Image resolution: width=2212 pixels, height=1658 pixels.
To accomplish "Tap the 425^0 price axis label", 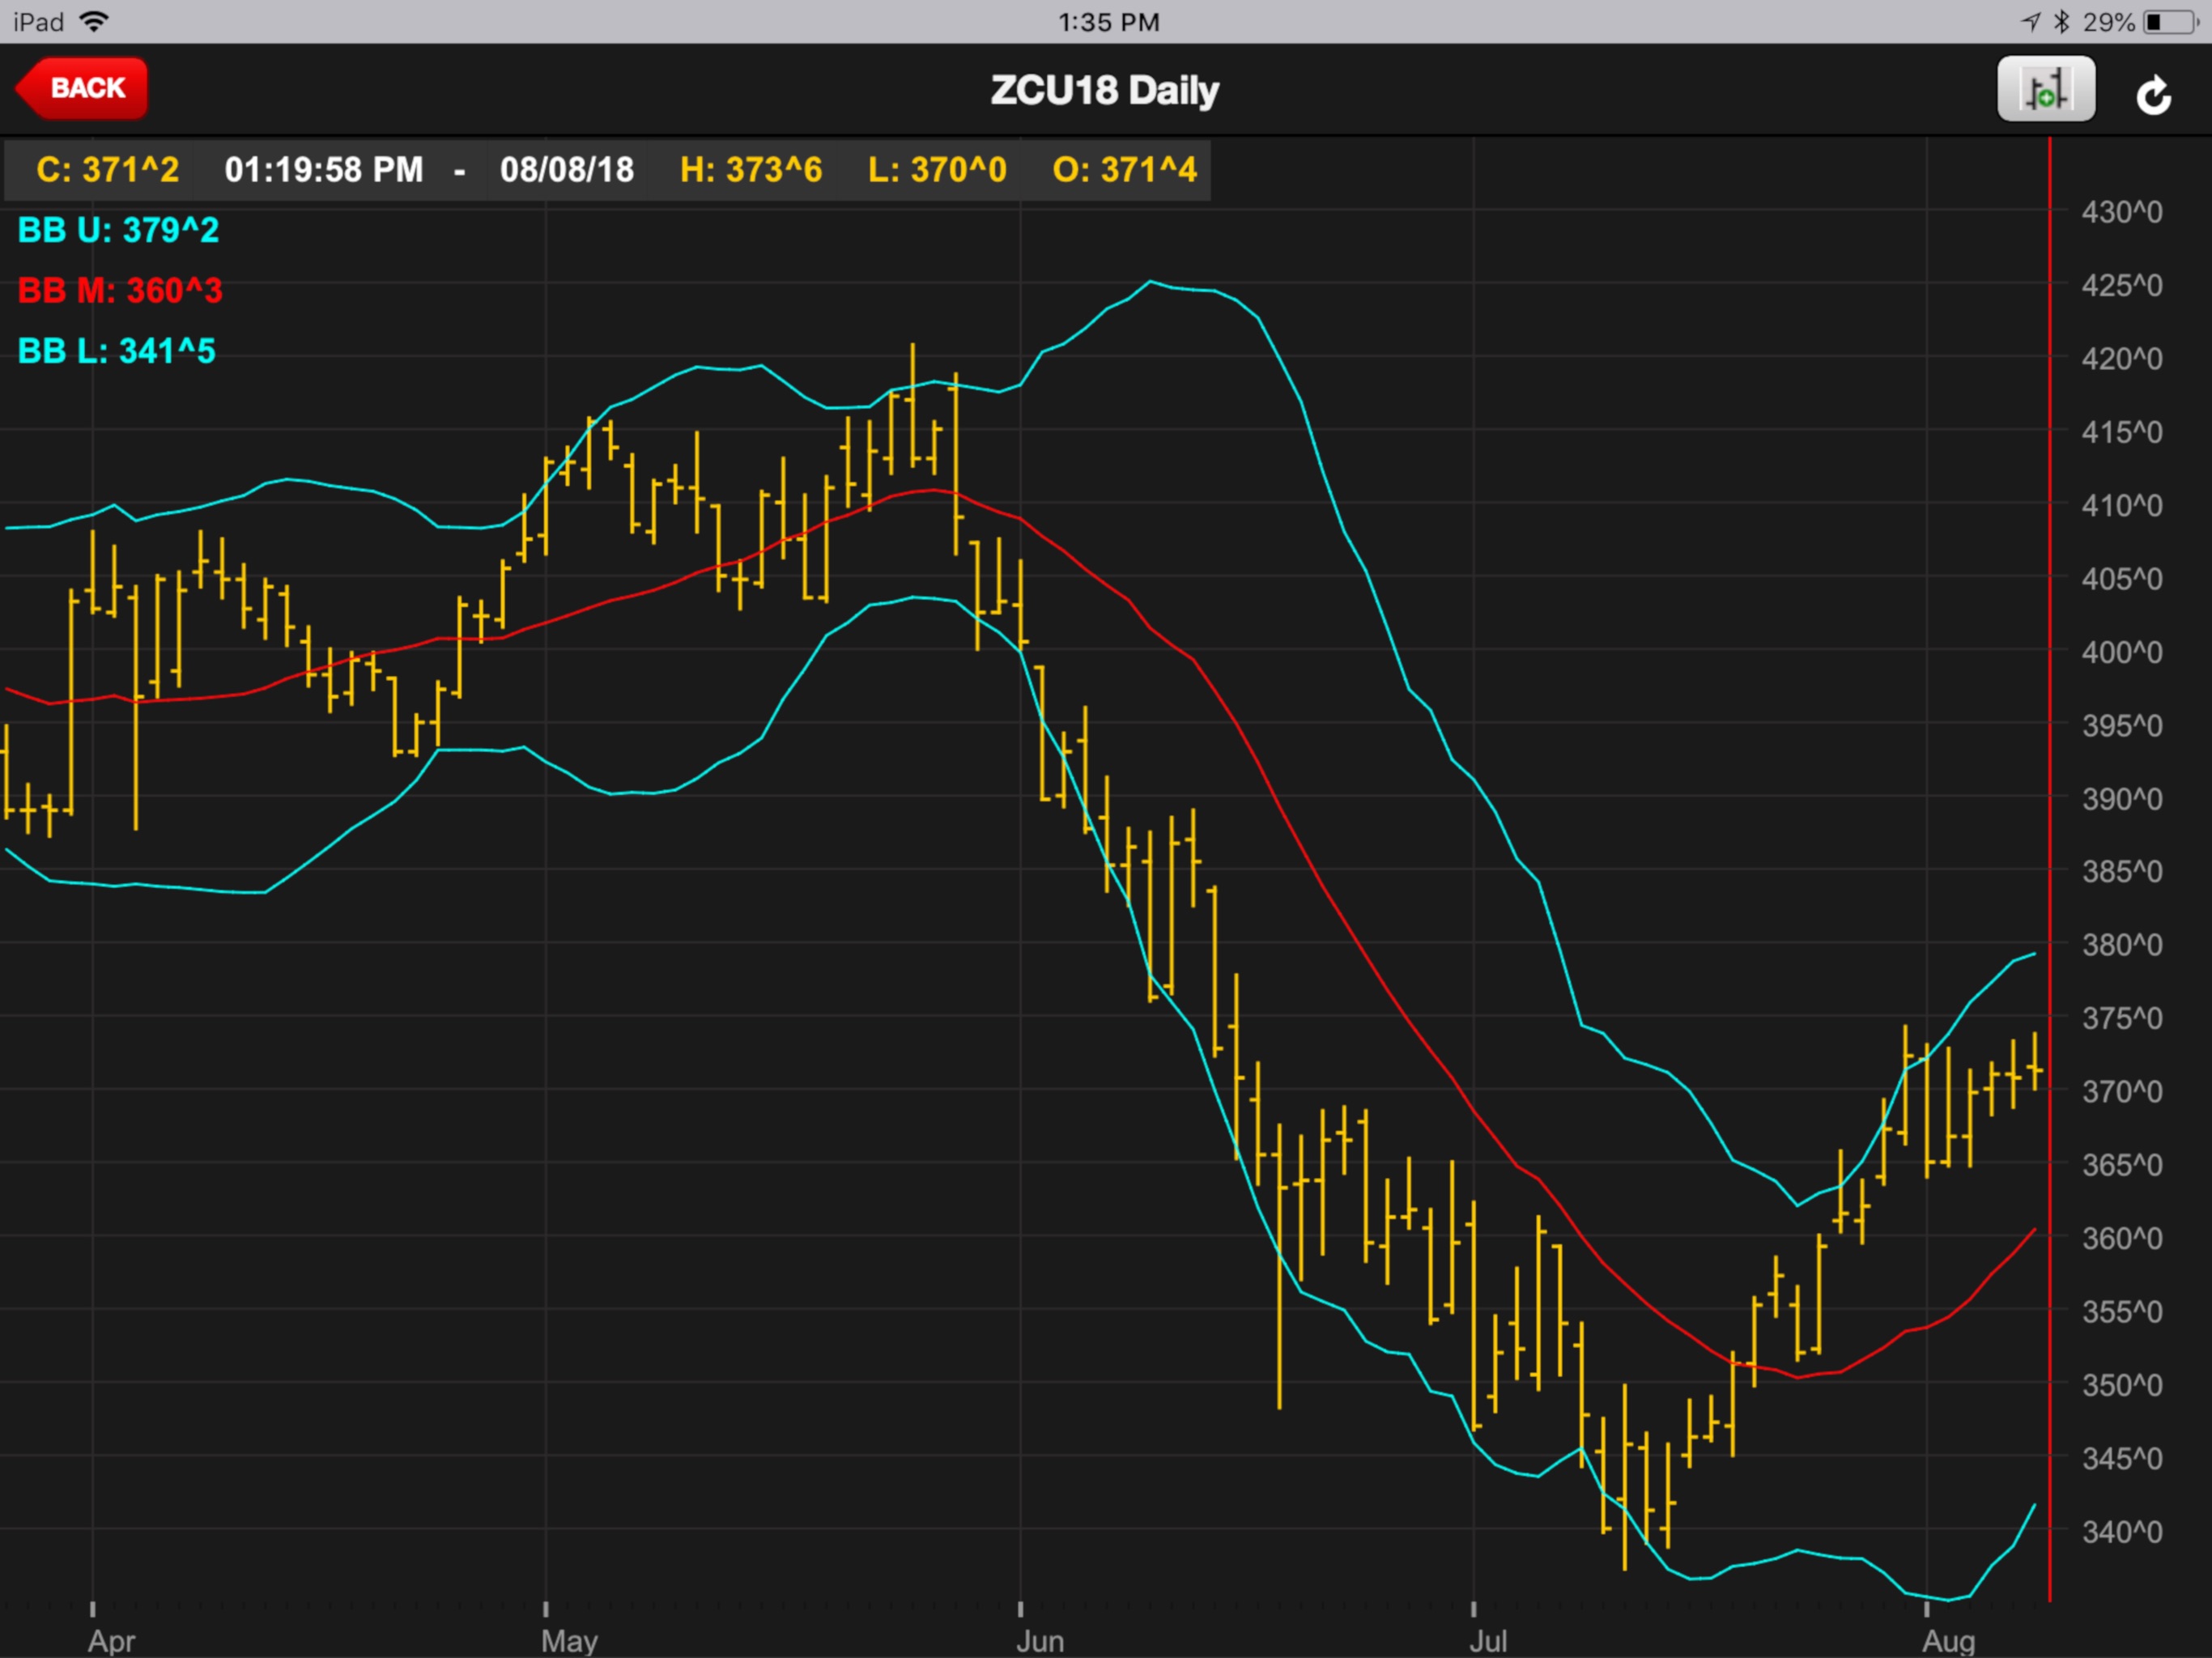I will tap(2122, 286).
